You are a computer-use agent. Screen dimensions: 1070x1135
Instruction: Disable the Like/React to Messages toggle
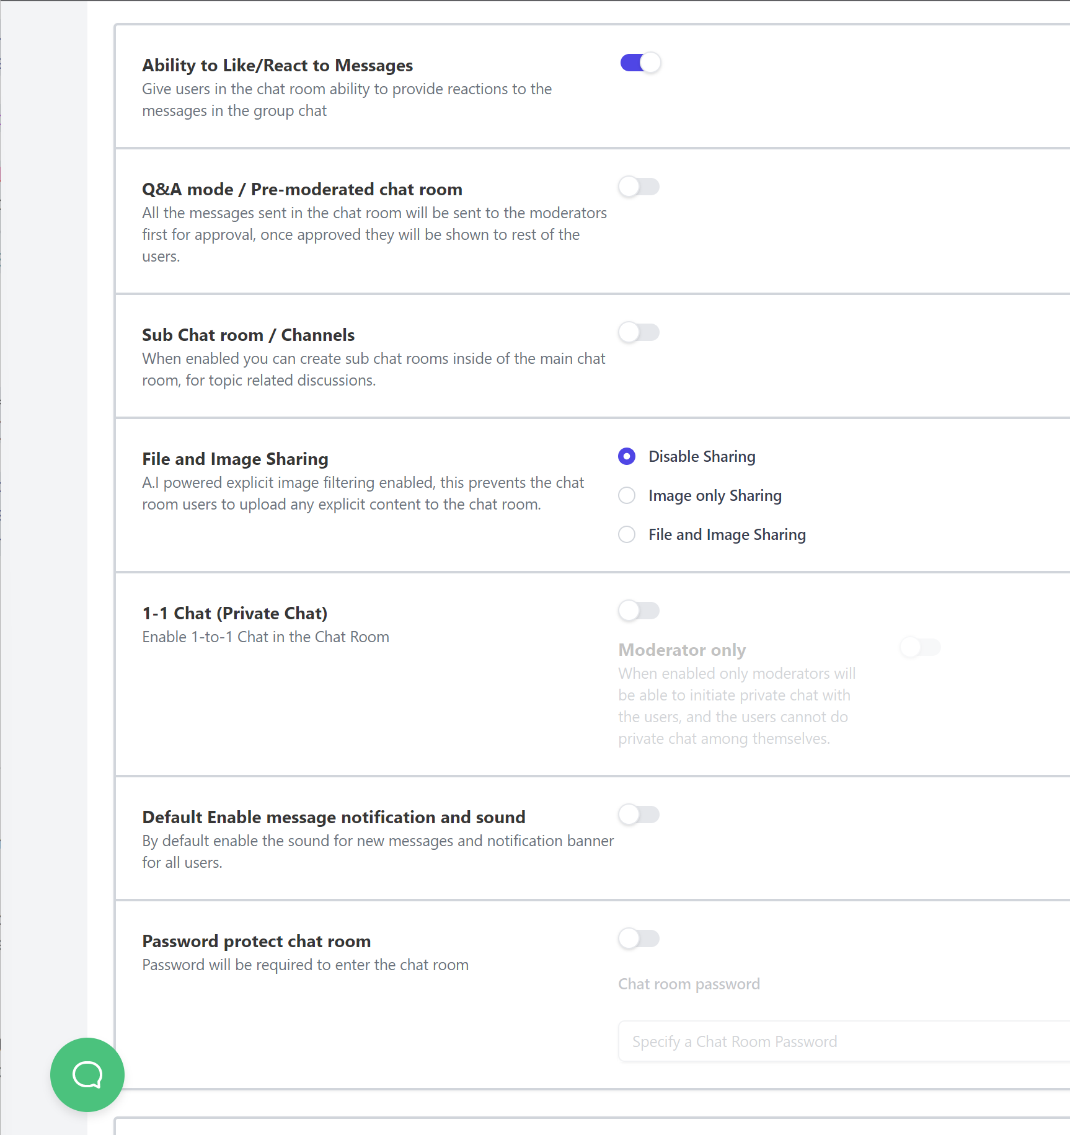tap(640, 63)
